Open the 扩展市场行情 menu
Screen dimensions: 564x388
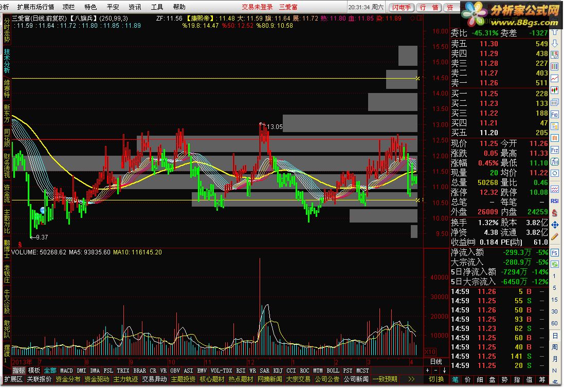click(x=35, y=7)
